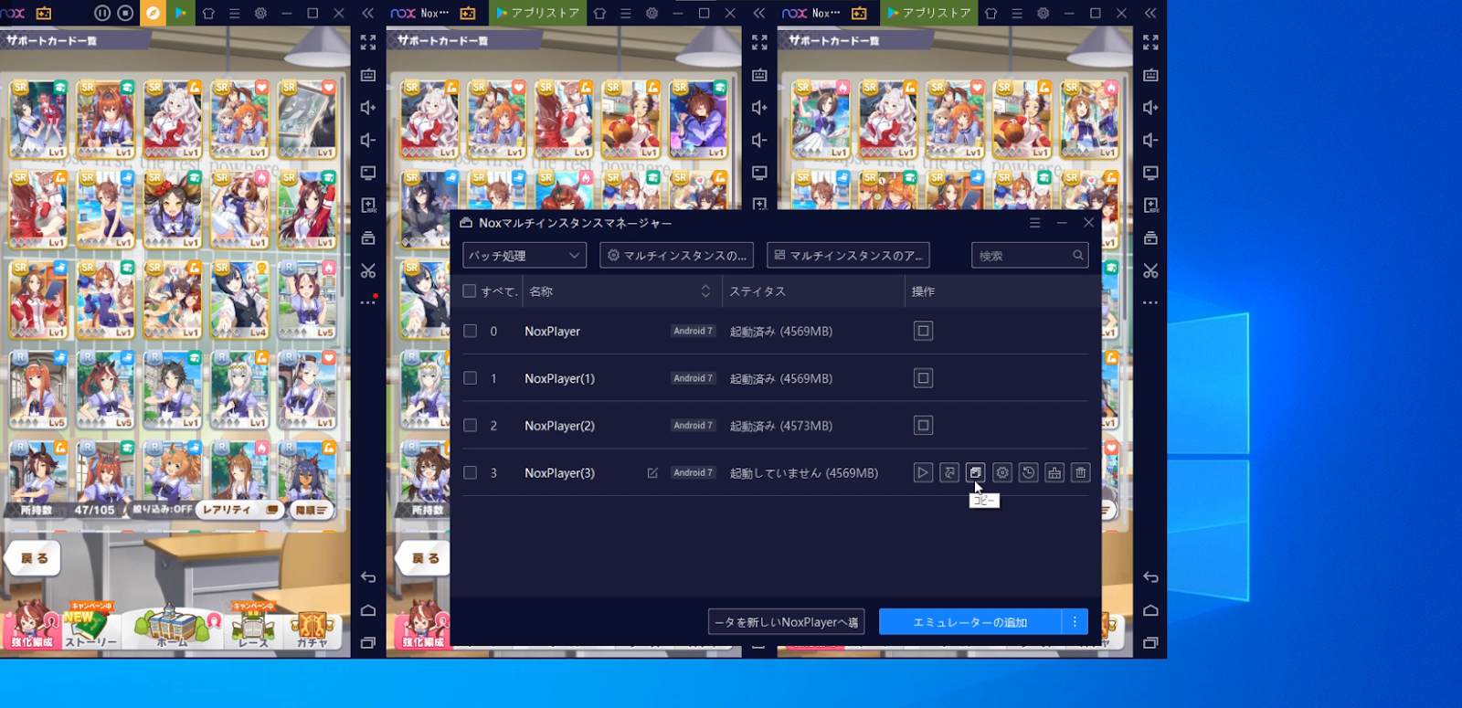Open the theme shirt icon in middle Nox title bar
Image resolution: width=1462 pixels, height=708 pixels.
point(599,13)
